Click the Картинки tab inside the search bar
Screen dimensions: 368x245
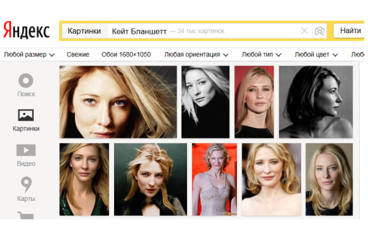85,31
